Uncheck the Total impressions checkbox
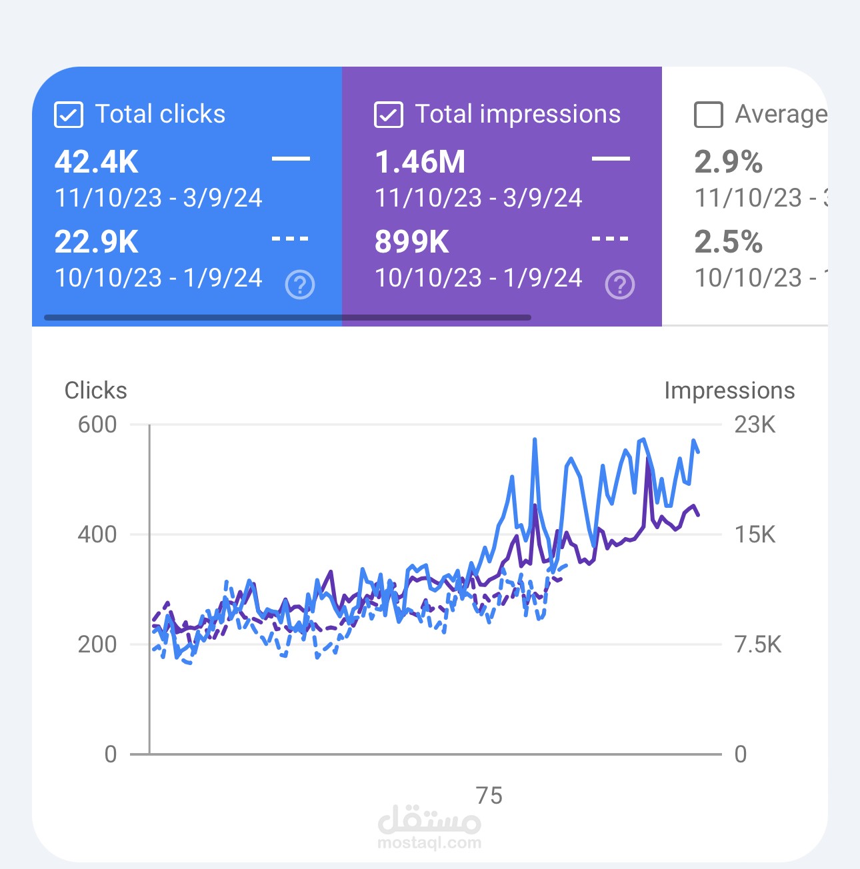Screen dimensions: 860x869 click(389, 115)
